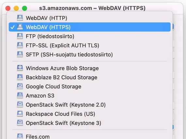Image resolution: width=186 pixels, height=139 pixels.
Task: Click the Files.com drive icon
Action: 20,136
